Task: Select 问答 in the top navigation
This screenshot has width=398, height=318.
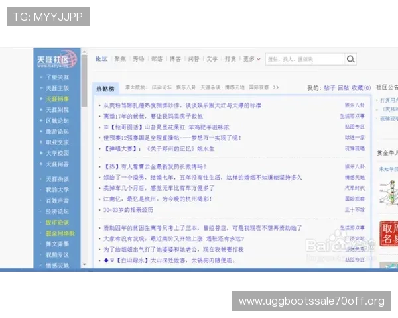Action: click(194, 59)
